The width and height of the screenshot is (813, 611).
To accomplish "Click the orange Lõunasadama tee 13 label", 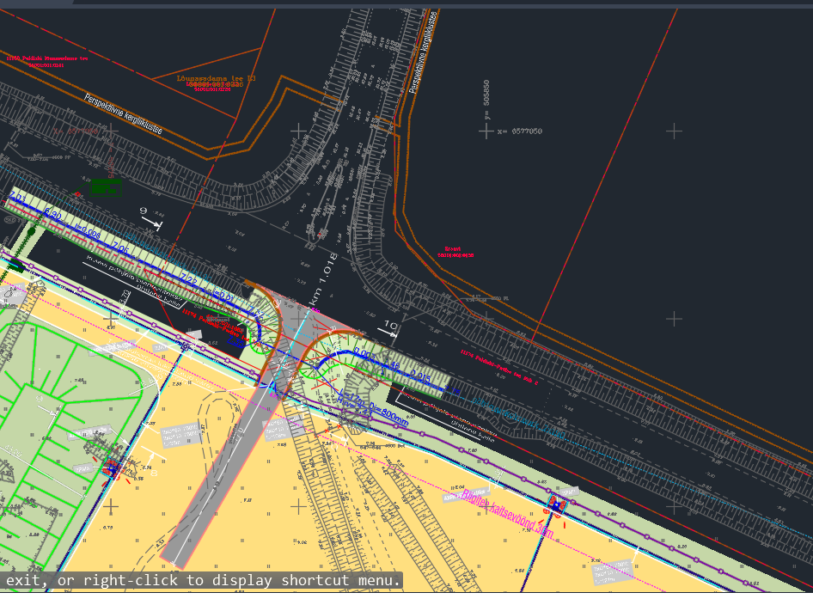I will [216, 78].
